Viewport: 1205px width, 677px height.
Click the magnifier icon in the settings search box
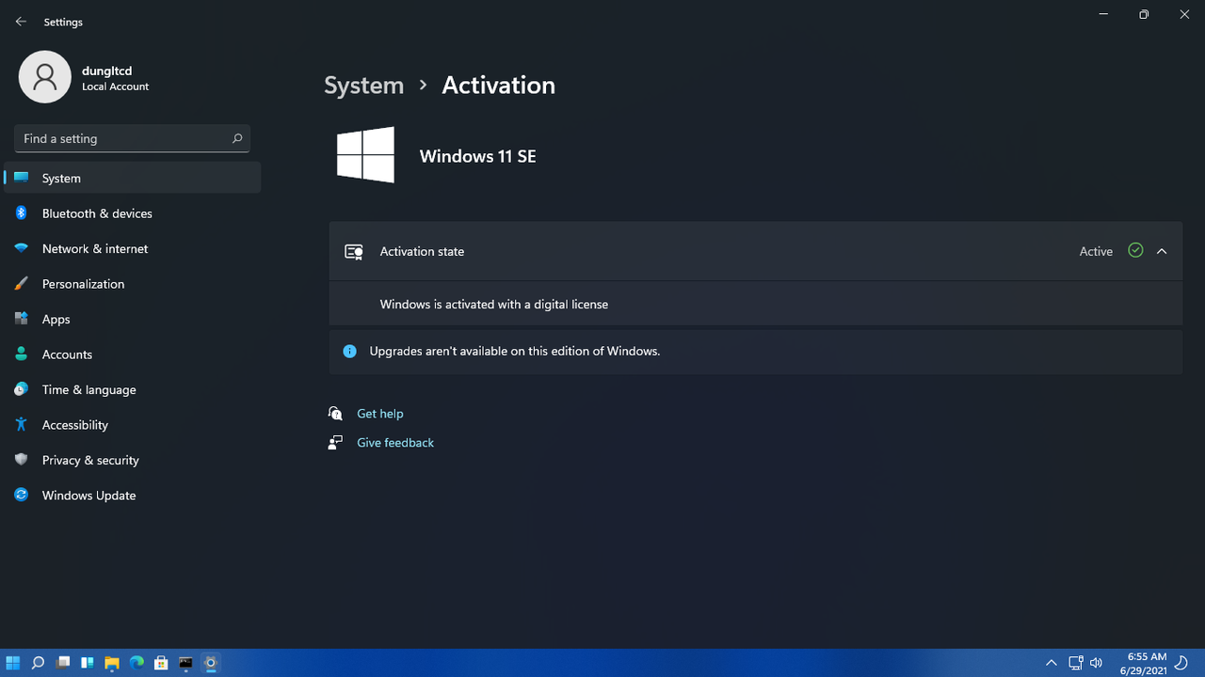237,138
